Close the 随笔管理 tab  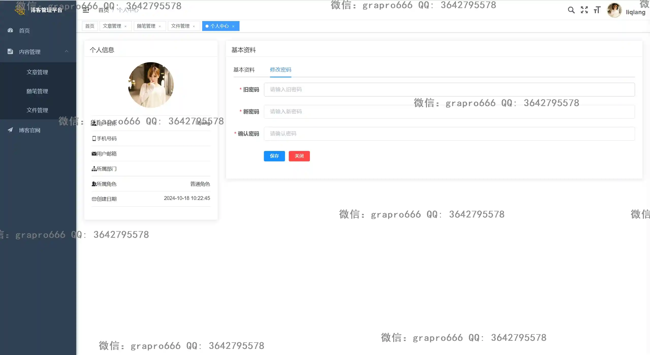[160, 26]
